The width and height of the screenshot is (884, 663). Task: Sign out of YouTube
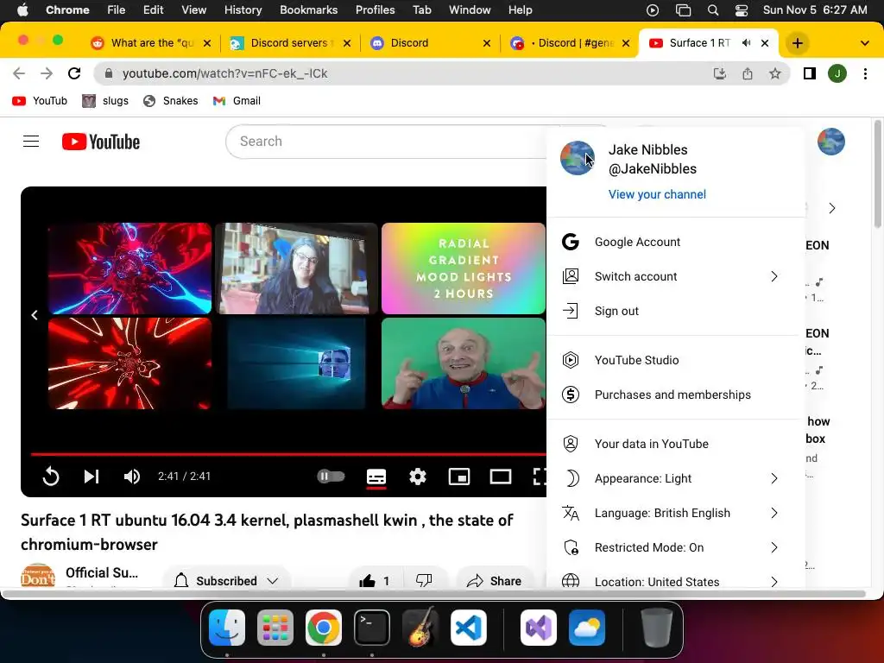point(675,311)
